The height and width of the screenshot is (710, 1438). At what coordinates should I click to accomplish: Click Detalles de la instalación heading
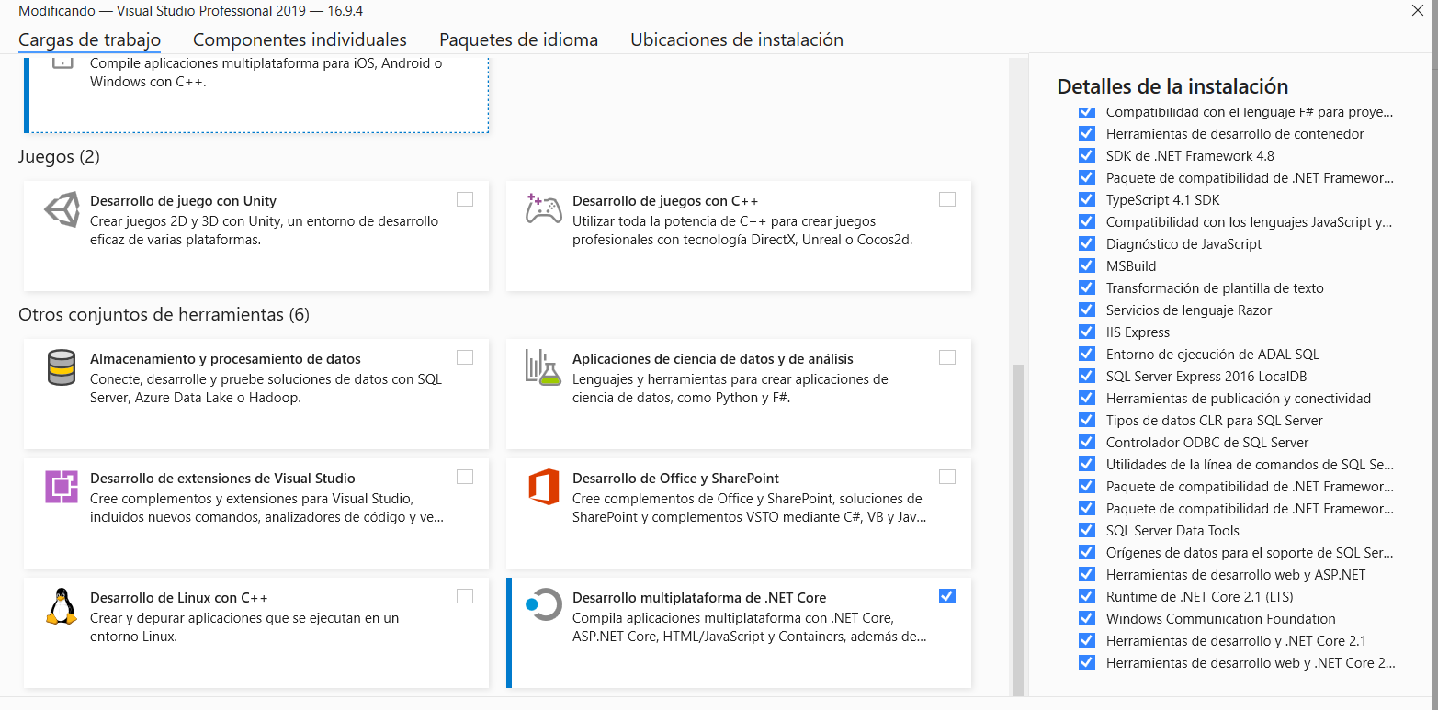pos(1172,86)
